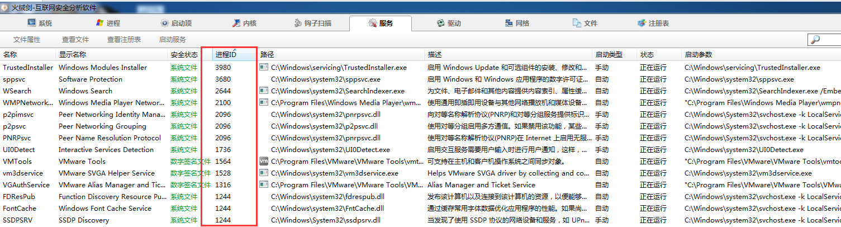Select the FontCache service row

click(x=420, y=208)
